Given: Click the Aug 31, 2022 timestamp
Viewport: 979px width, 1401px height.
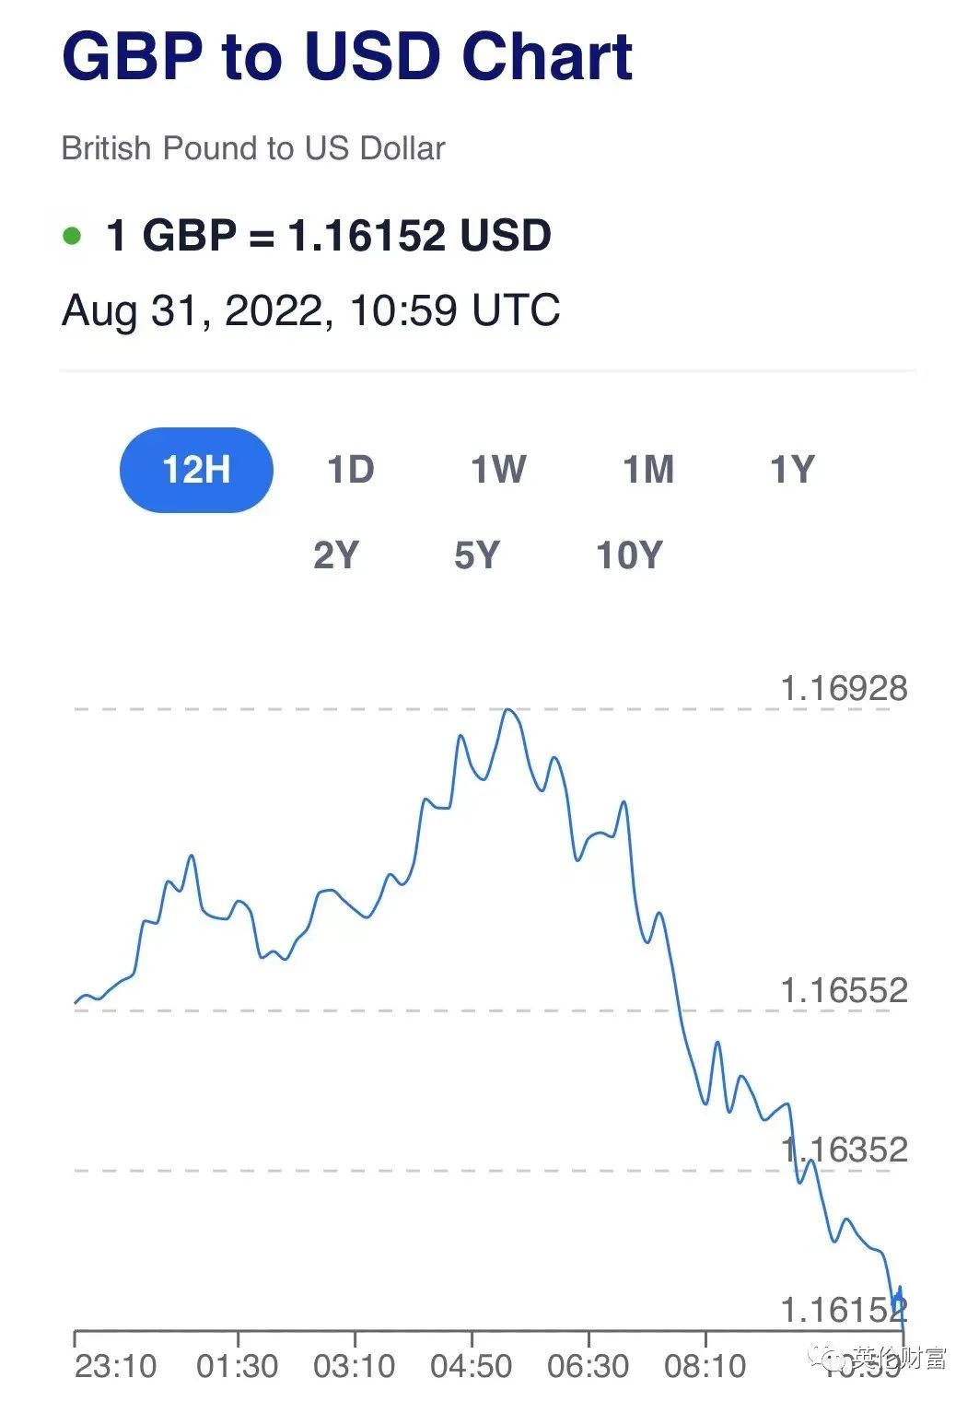Looking at the screenshot, I should [310, 310].
